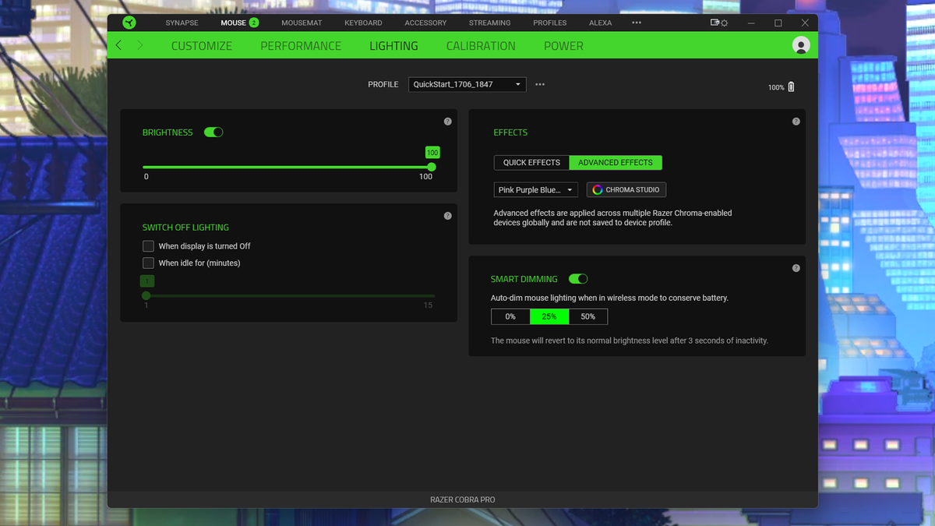Click the idle minutes slider handle

tap(146, 295)
